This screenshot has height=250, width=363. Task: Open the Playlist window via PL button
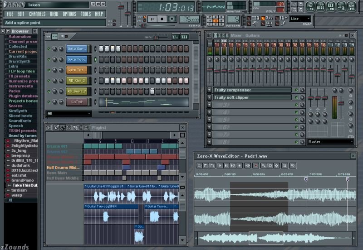point(310,6)
